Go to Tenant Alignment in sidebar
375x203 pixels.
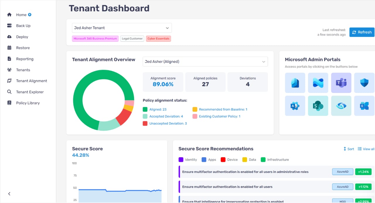[x=31, y=81]
